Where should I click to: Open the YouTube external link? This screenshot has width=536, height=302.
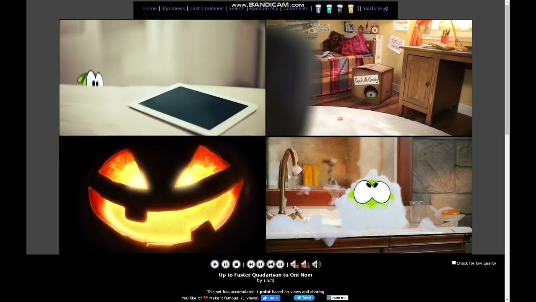click(375, 8)
